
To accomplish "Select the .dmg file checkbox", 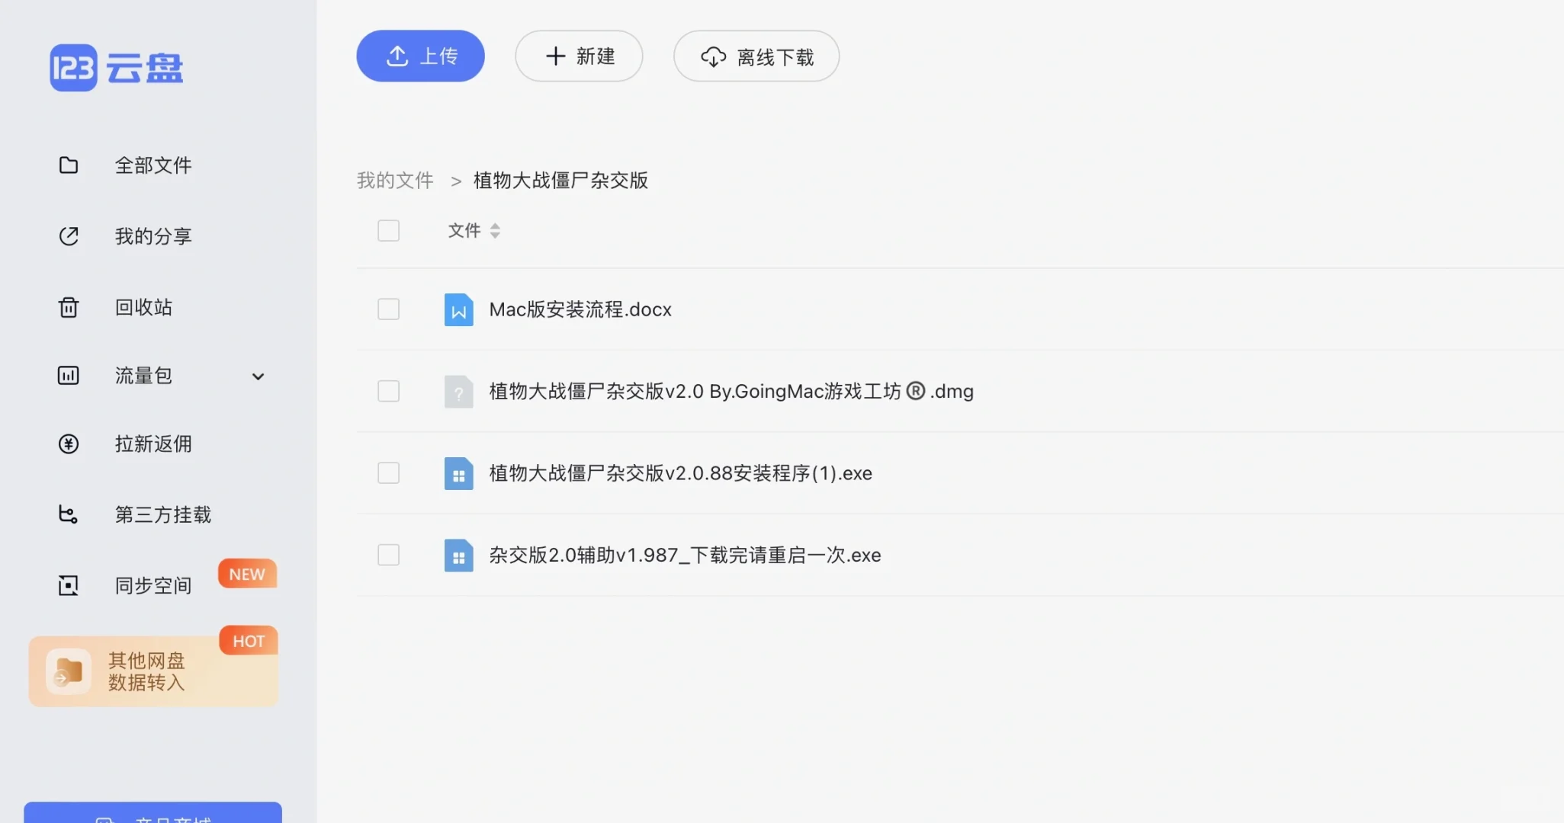I will 388,391.
